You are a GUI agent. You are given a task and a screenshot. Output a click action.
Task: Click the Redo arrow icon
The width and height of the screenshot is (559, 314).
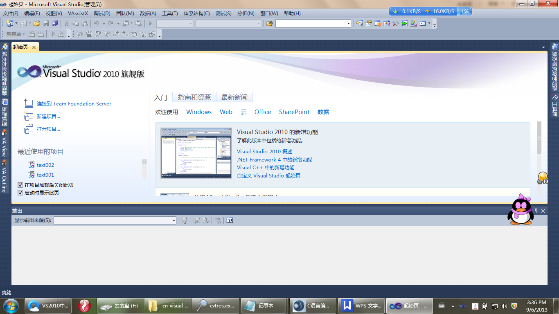click(110, 23)
